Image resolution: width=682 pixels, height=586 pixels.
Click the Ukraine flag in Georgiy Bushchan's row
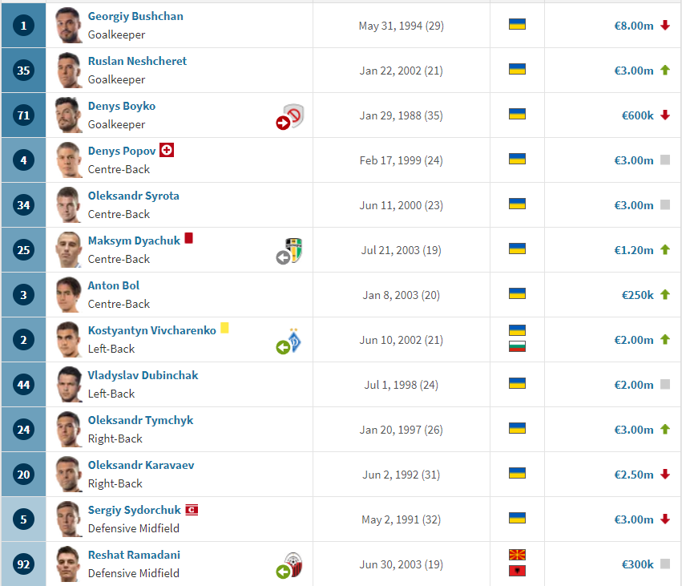(517, 25)
